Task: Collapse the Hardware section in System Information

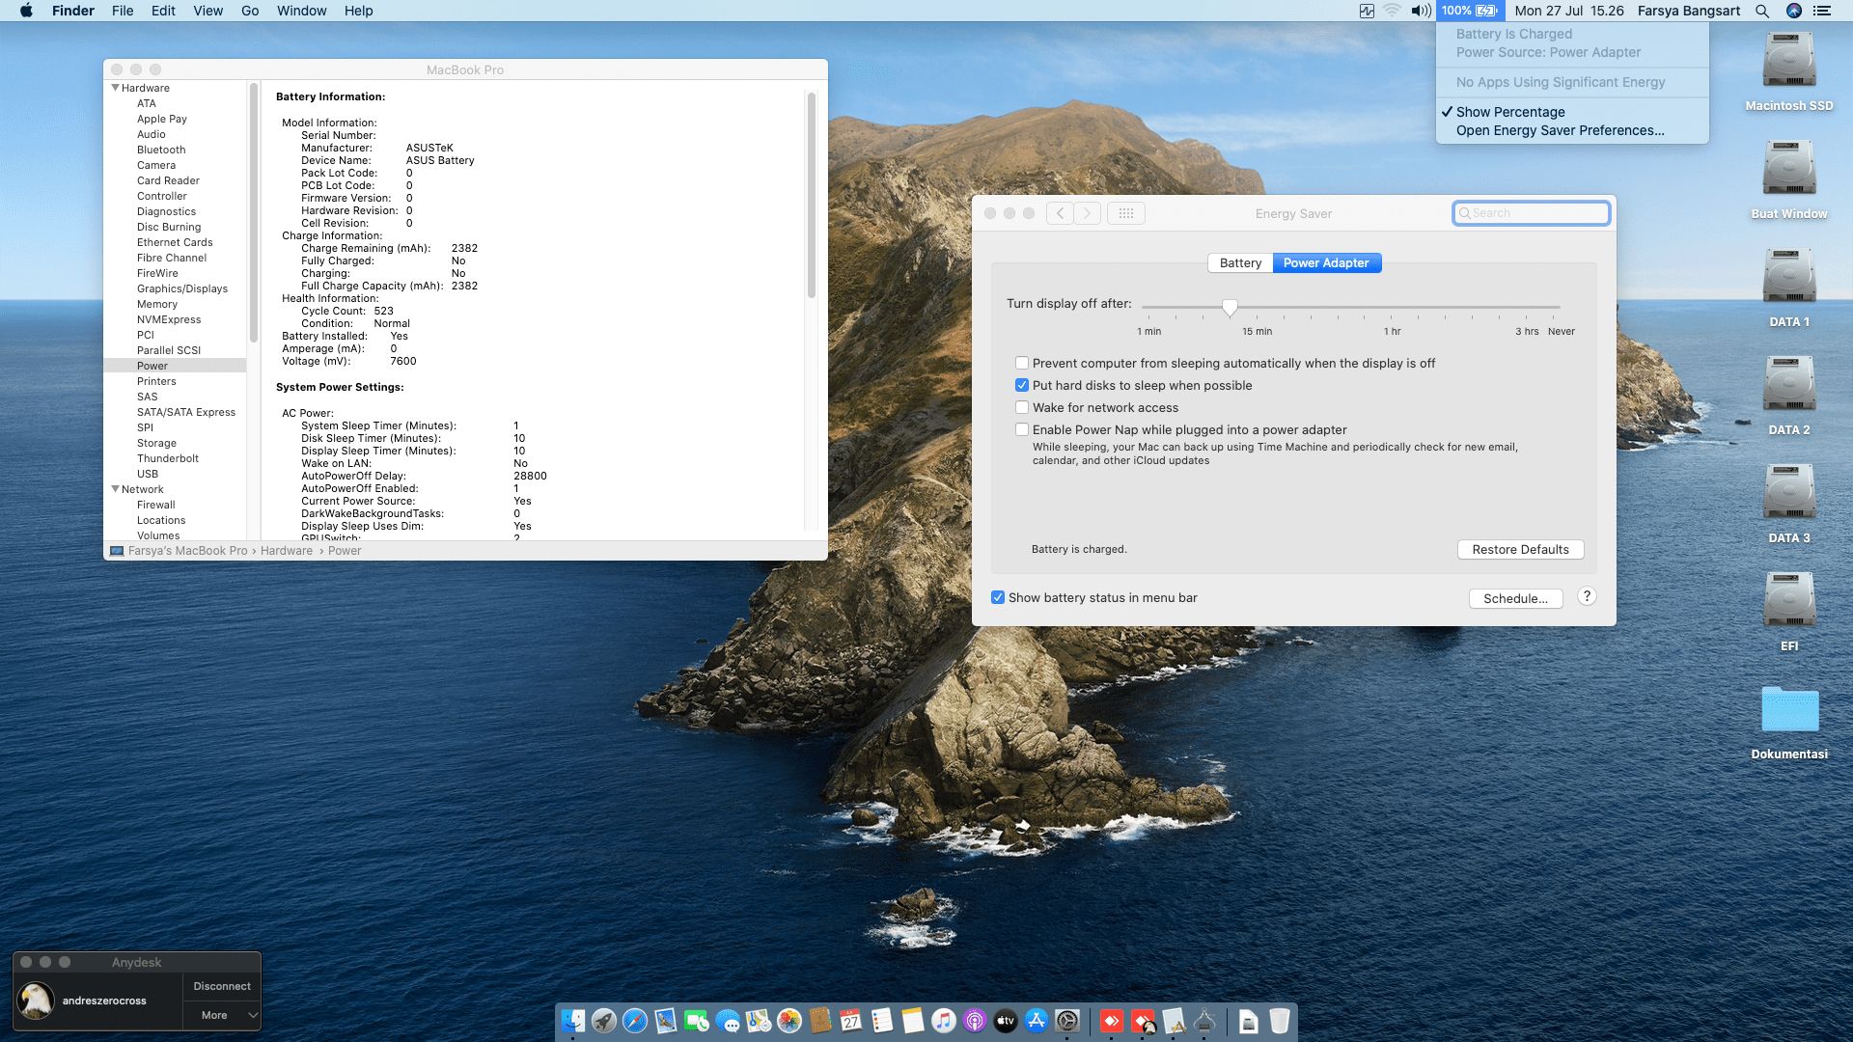Action: tap(115, 87)
